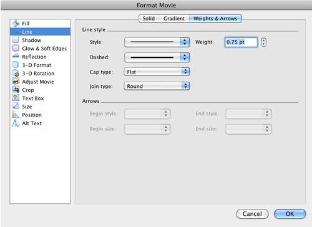The image size is (312, 227).
Task: Open the Cap type dropdown showing Flat
Action: (x=157, y=72)
